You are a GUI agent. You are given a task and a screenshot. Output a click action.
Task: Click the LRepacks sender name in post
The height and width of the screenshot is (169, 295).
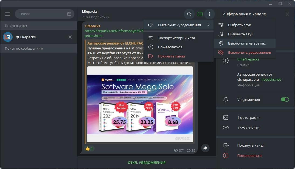coord(92,26)
